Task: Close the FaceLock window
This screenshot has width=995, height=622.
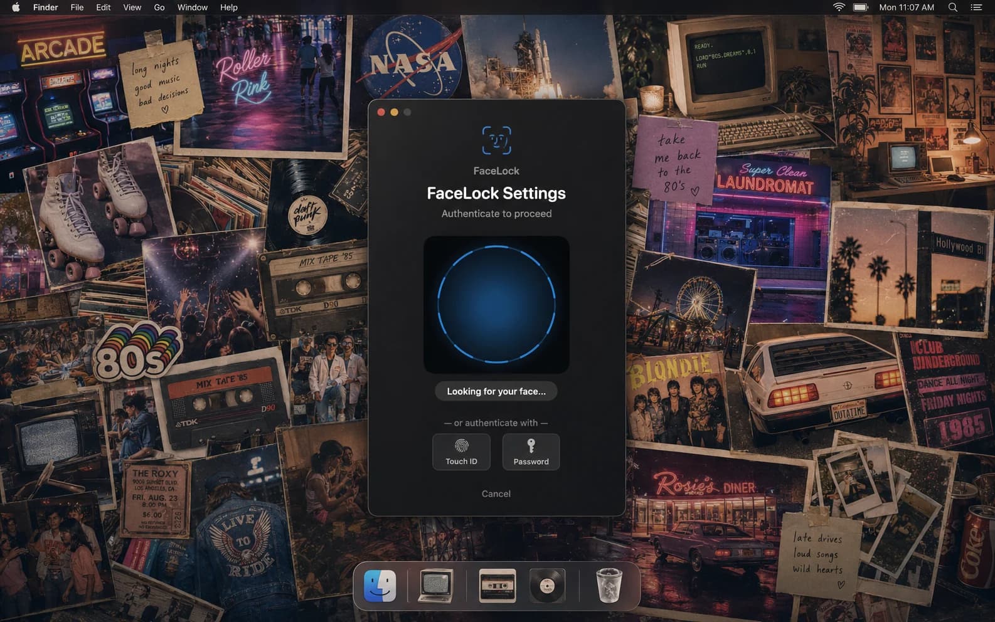Action: 381,112
